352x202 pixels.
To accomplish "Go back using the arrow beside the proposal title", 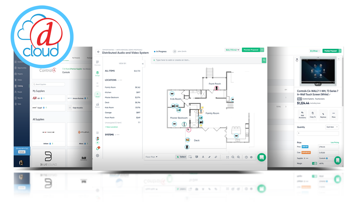I will (98, 52).
